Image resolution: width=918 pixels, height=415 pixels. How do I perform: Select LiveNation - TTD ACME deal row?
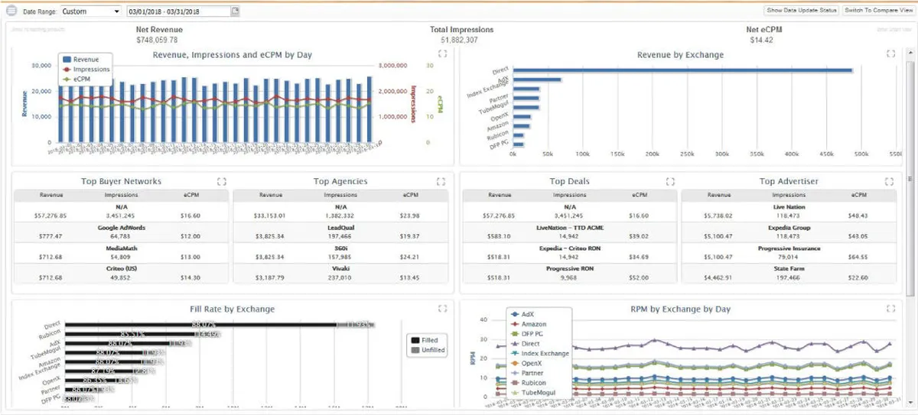570,232
